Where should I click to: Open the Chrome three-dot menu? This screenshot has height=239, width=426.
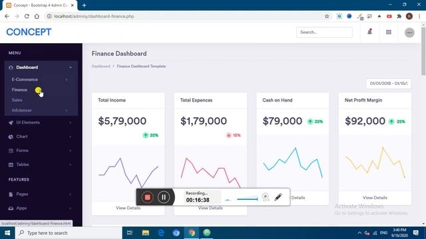(x=419, y=16)
